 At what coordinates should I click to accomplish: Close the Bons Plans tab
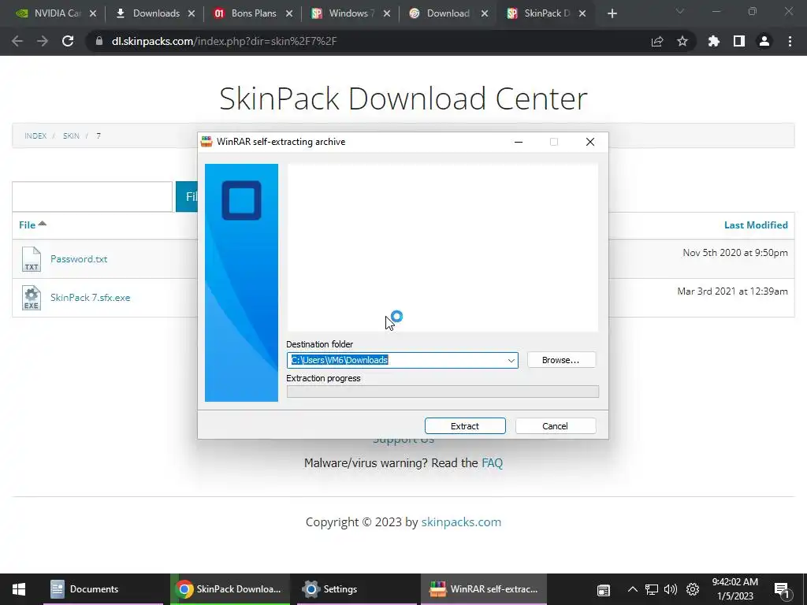(x=289, y=13)
